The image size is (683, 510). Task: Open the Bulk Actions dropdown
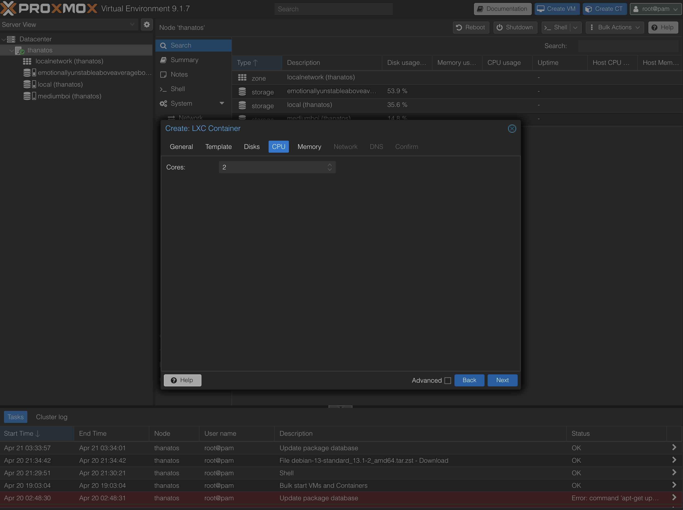[638, 28]
